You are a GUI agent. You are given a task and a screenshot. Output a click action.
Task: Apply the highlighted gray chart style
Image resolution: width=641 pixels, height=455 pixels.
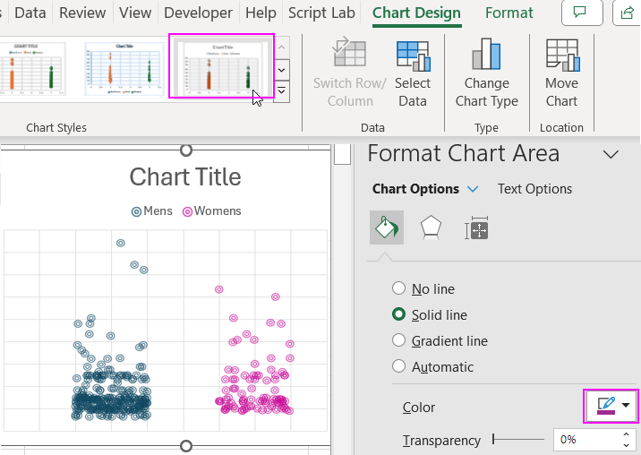click(221, 66)
